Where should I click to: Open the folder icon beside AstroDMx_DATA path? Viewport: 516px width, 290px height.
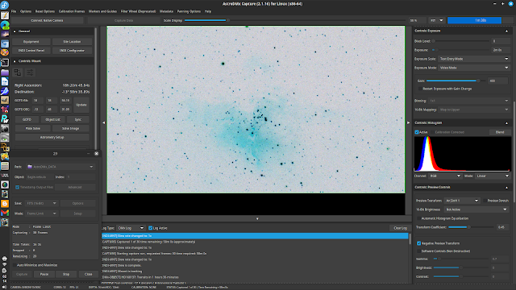click(30, 167)
